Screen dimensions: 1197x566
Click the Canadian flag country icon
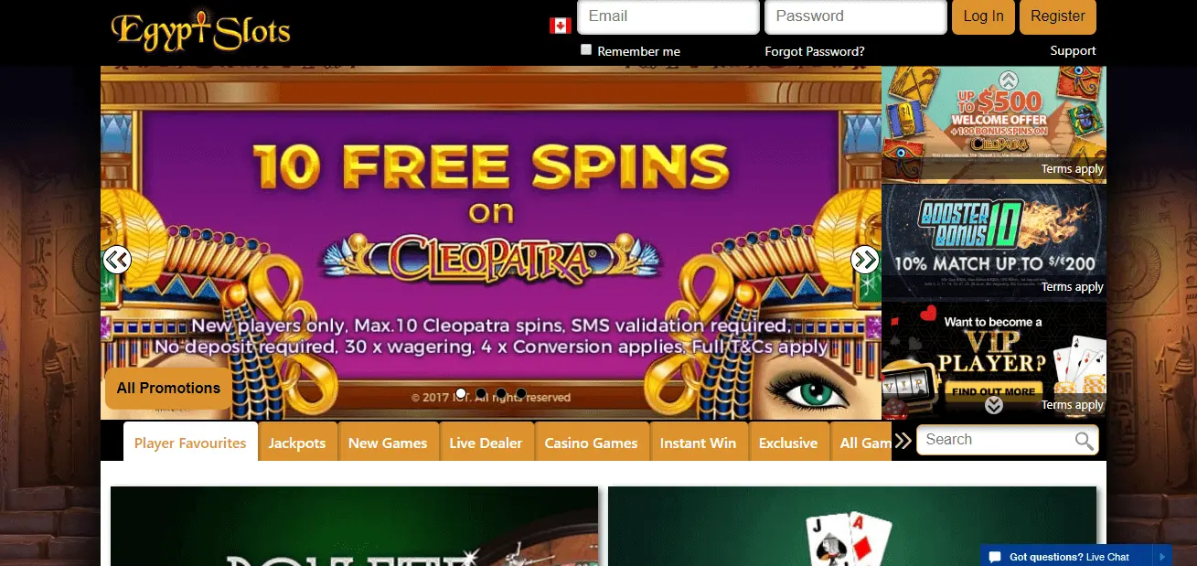tap(561, 26)
